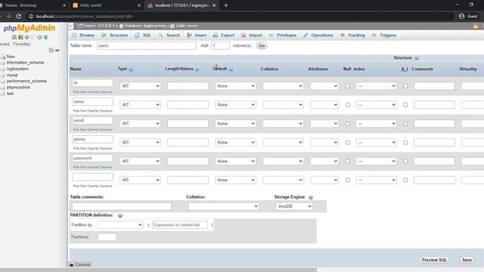484x272 pixels.
Task: Enable A_I checkbox for phone row
Action: [x=405, y=143]
